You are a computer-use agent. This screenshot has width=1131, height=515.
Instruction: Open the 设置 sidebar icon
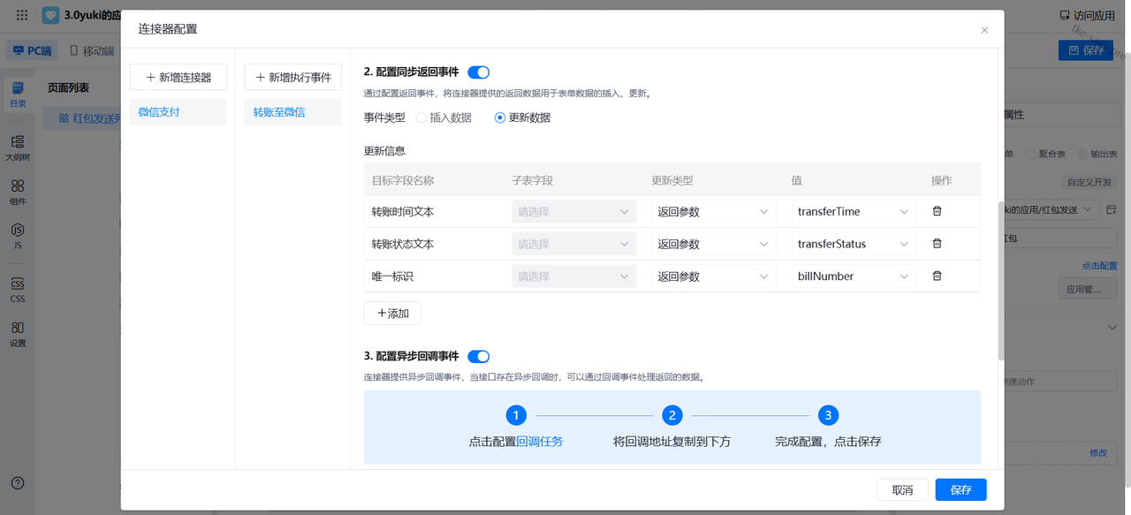tap(18, 334)
